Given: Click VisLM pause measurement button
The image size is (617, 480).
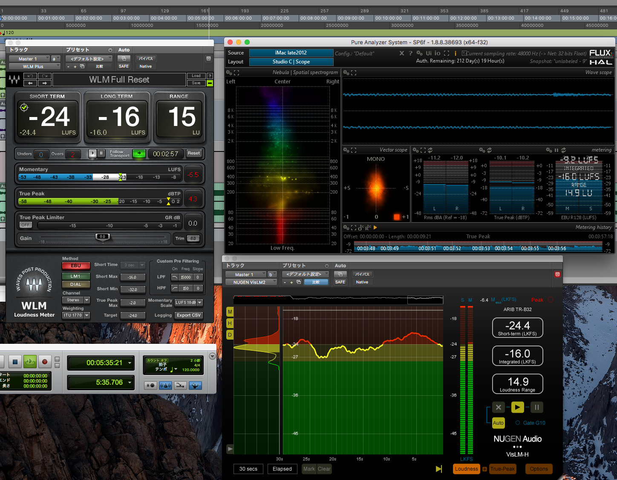Looking at the screenshot, I should (x=536, y=407).
